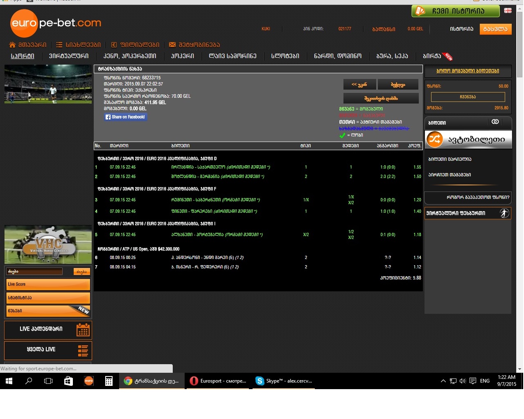Click the username KUKI
The height and width of the screenshot is (419, 524).
(266, 29)
